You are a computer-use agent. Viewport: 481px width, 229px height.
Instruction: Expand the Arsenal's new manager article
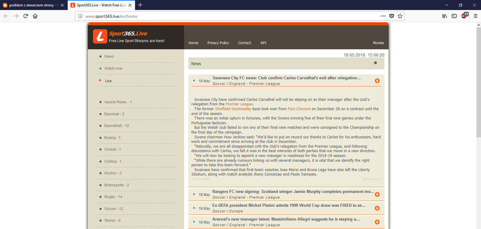pos(377,222)
